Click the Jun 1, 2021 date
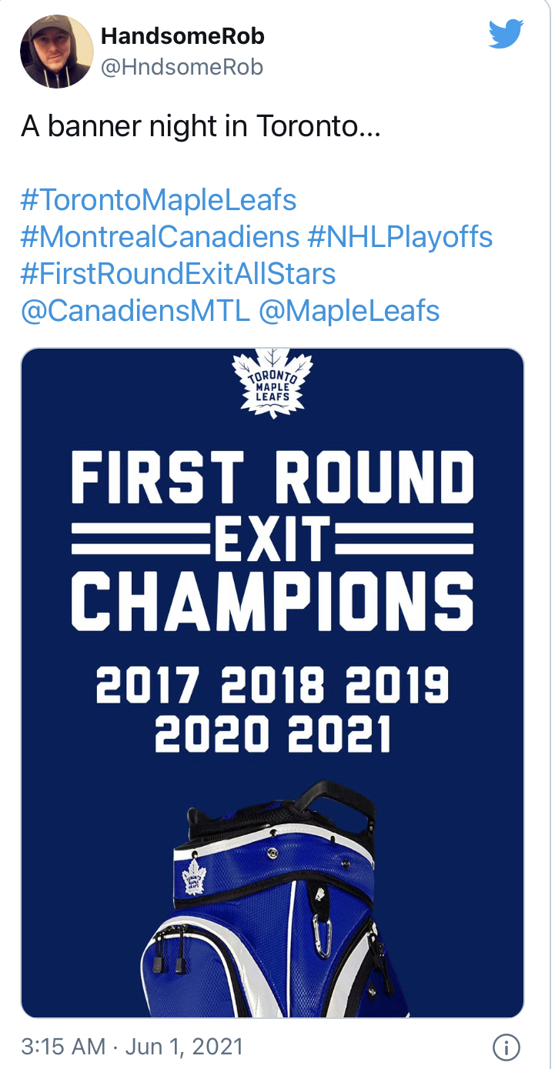This screenshot has width=555, height=1069. point(184,1047)
